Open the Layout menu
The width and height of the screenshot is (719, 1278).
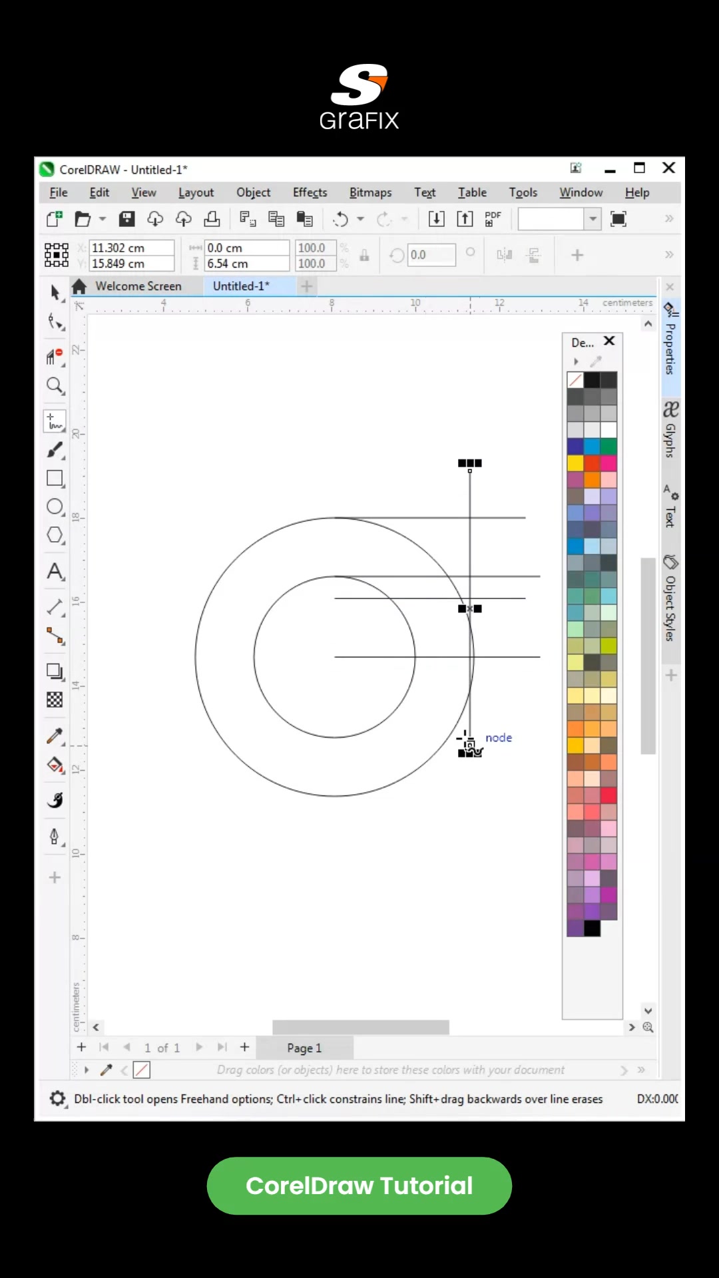click(196, 192)
